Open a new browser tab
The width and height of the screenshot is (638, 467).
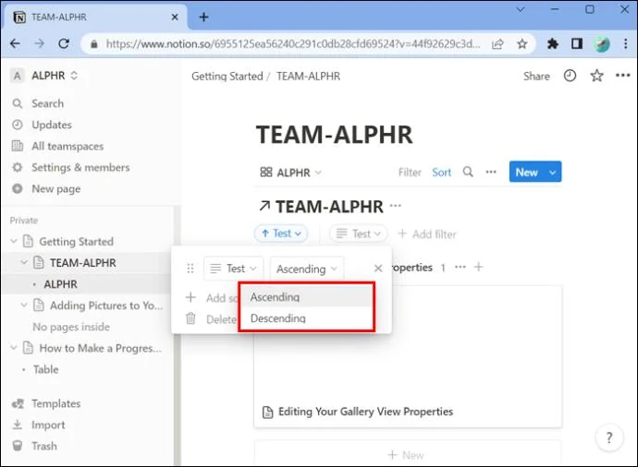point(203,17)
